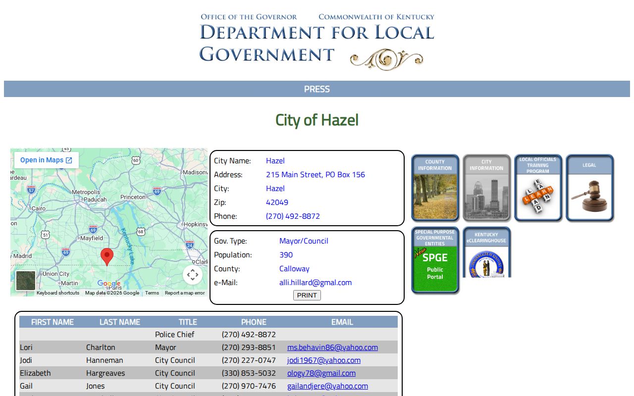This screenshot has width=634, height=396.
Task: Click the email alli.hillard@gmal.com
Action: click(316, 283)
